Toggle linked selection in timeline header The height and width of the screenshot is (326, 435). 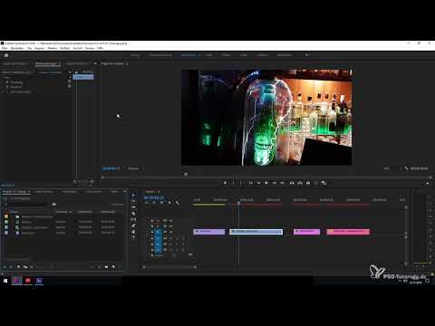[161, 203]
